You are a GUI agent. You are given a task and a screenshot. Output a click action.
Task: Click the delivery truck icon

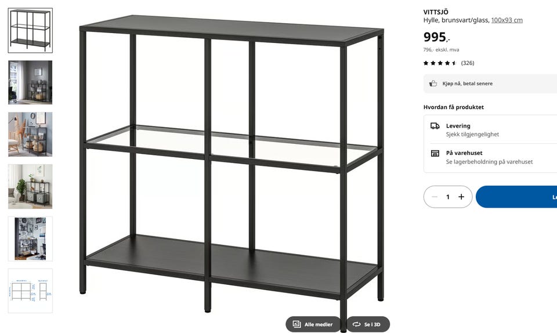coord(435,126)
